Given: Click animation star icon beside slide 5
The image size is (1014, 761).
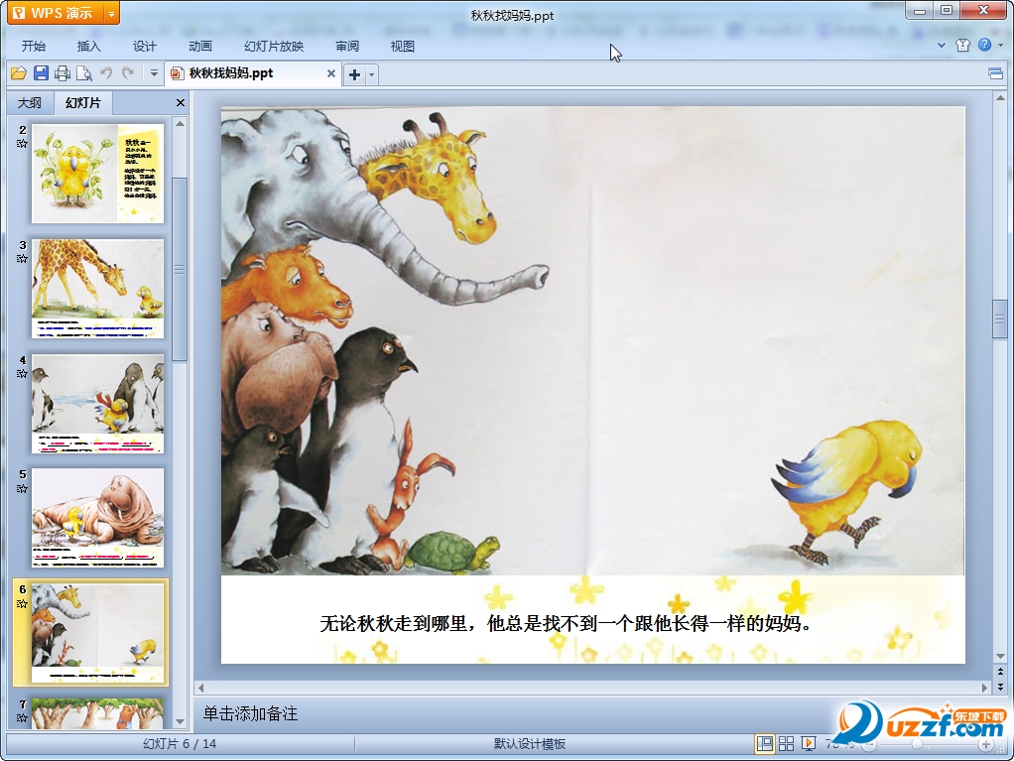Looking at the screenshot, I should (x=22, y=489).
